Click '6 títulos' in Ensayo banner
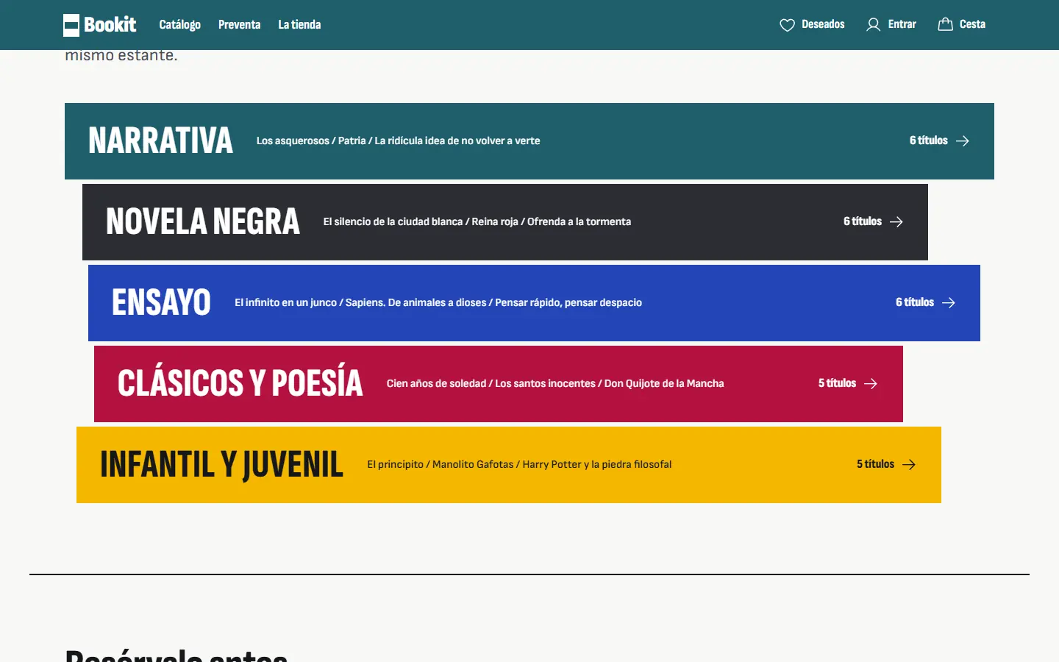The image size is (1059, 662). pyautogui.click(x=914, y=302)
